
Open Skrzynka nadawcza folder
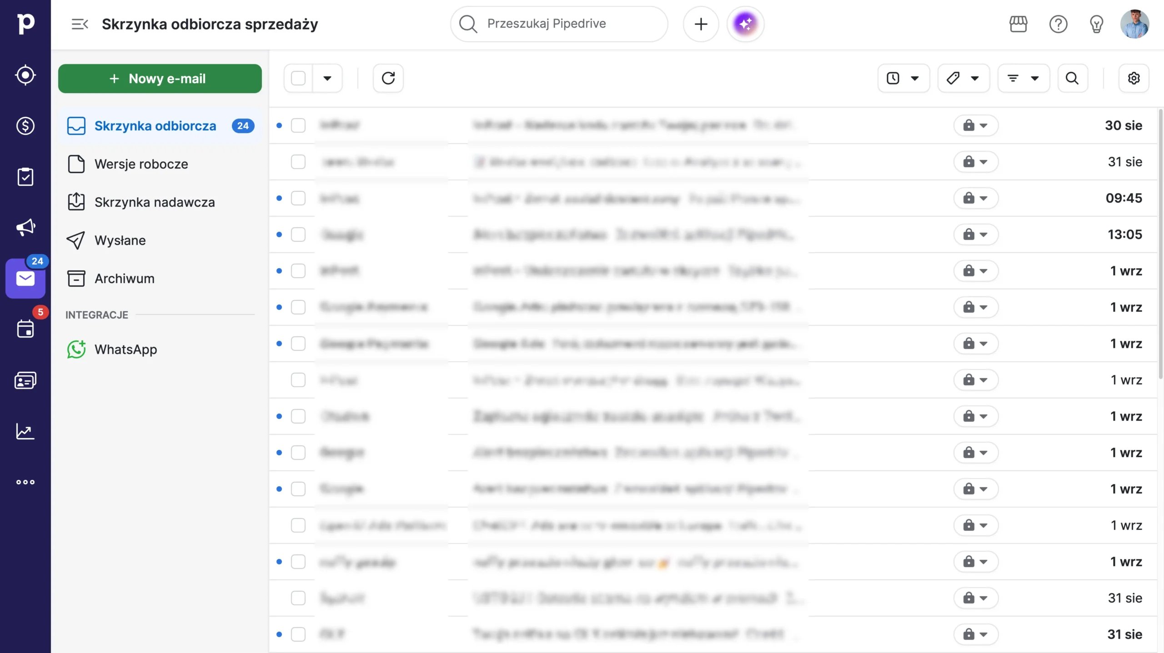pos(160,202)
